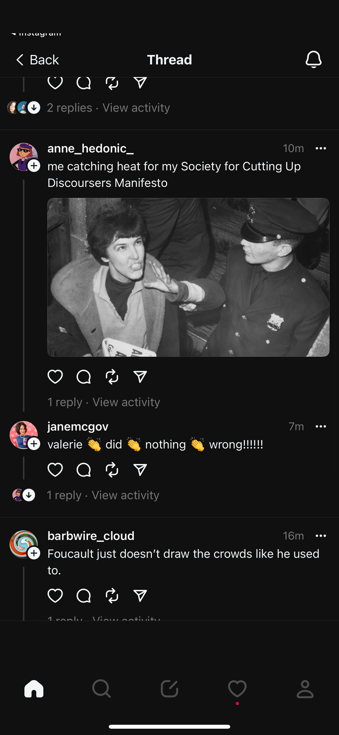Screen dimensions: 339x735
Task: Go to the Home tab
Action: pos(34,689)
